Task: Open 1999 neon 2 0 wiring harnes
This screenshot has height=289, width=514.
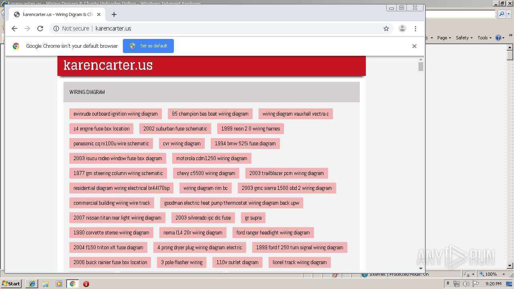Action: (251, 129)
